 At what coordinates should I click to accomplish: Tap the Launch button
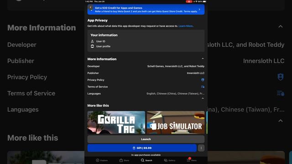pyautogui.click(x=146, y=139)
